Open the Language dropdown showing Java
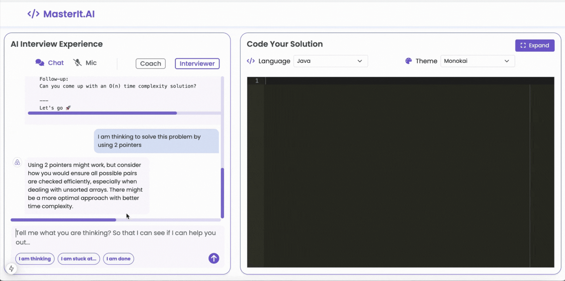The image size is (565, 281). click(331, 61)
